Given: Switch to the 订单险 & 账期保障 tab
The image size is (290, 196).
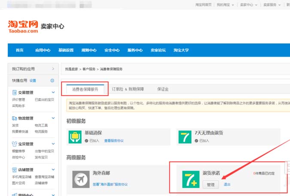Looking at the screenshot, I should 128,89.
